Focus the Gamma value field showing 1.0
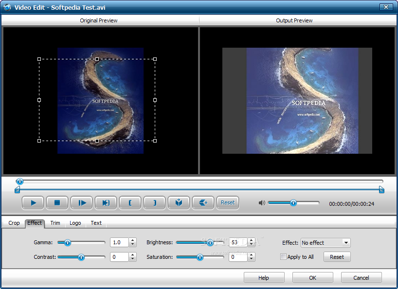 pos(120,243)
